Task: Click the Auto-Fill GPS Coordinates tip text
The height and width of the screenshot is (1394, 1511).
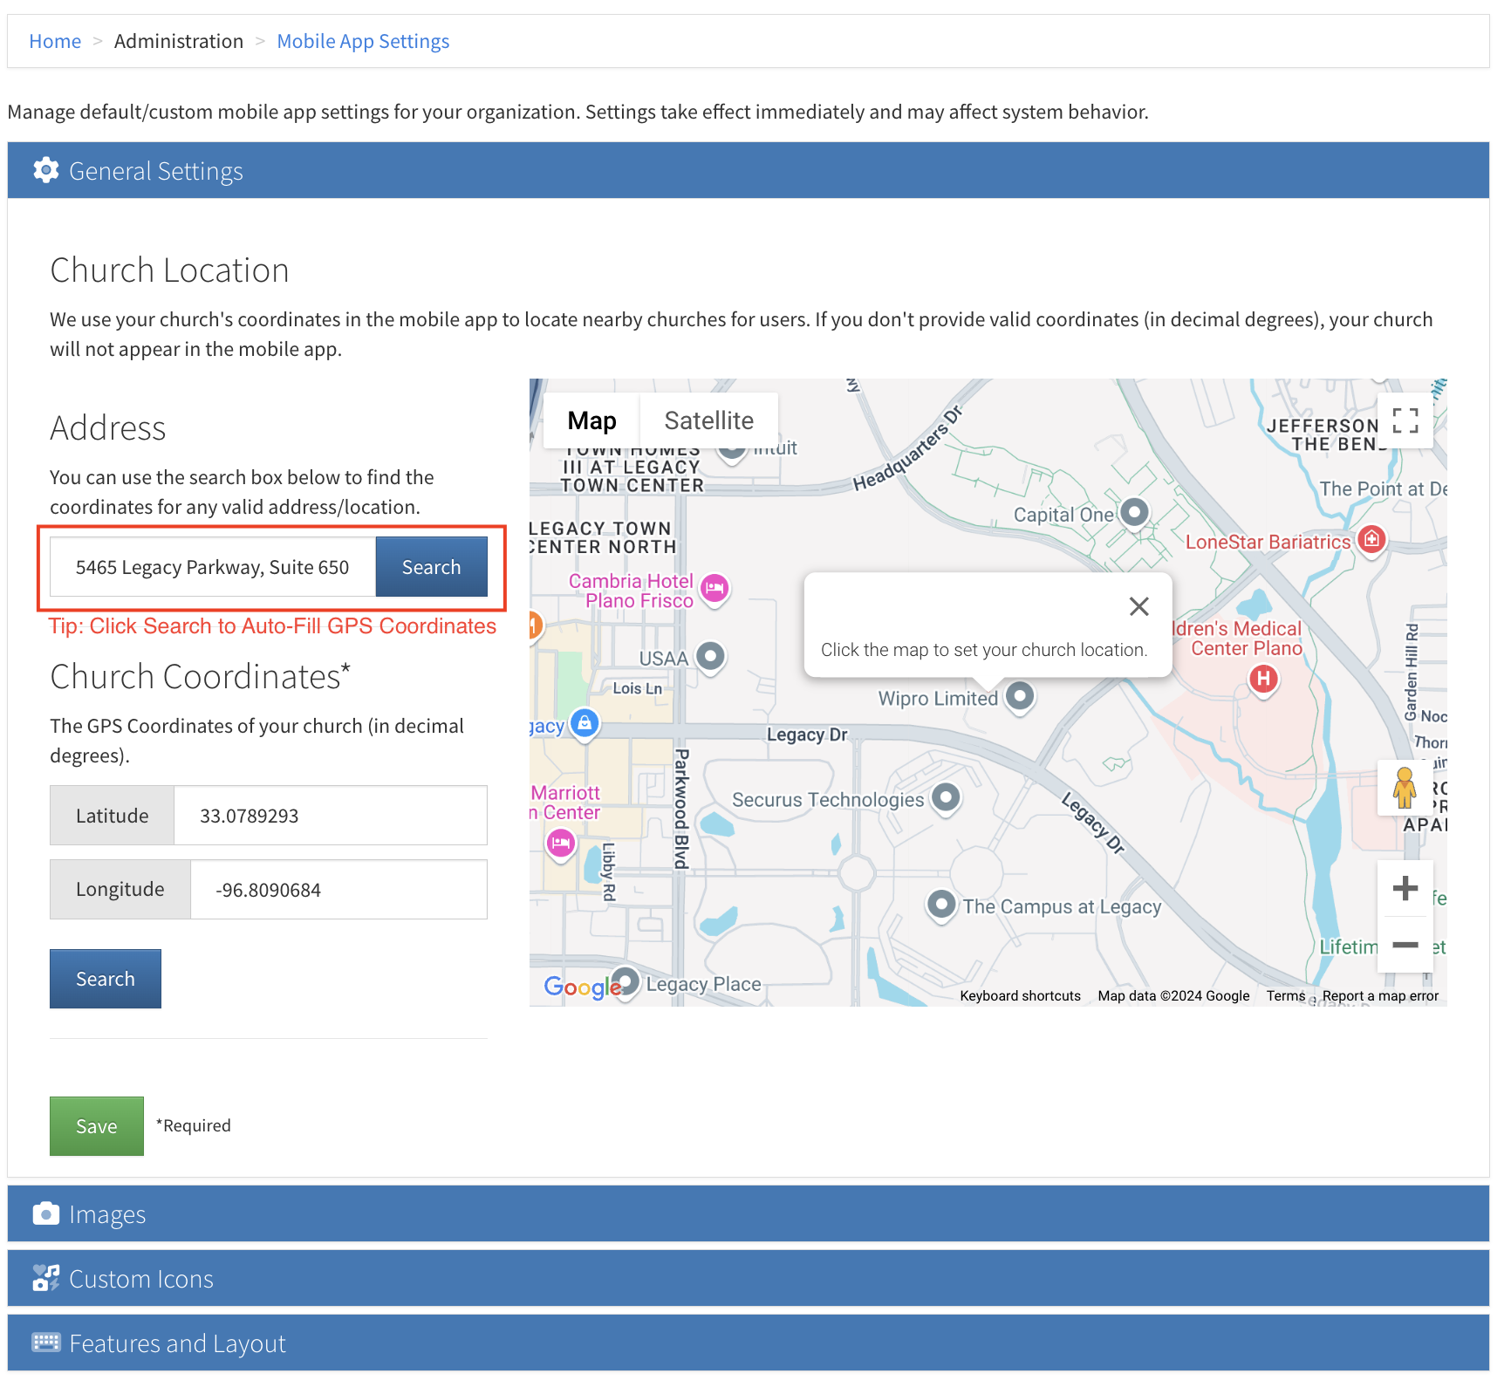Action: pyautogui.click(x=272, y=626)
